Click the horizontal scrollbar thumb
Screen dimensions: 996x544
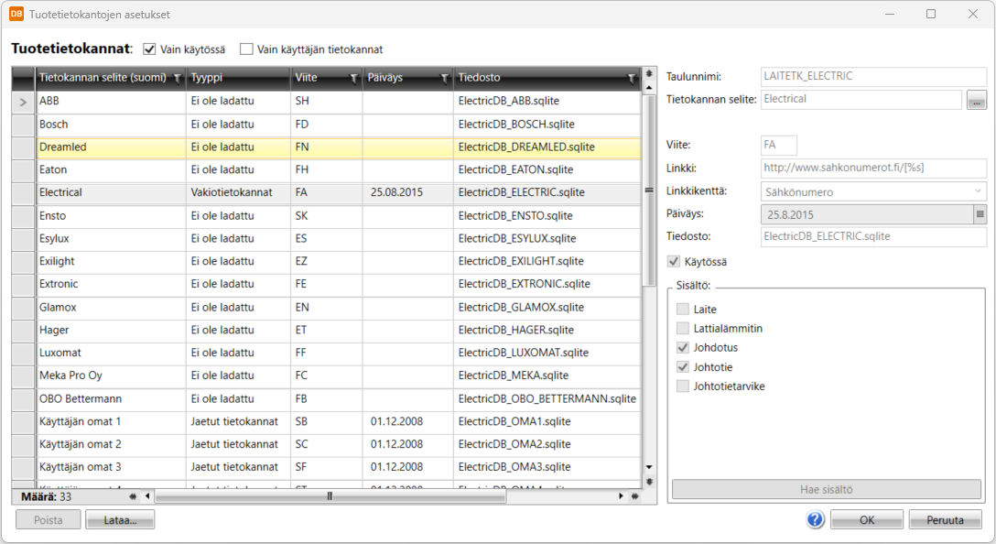click(x=330, y=496)
